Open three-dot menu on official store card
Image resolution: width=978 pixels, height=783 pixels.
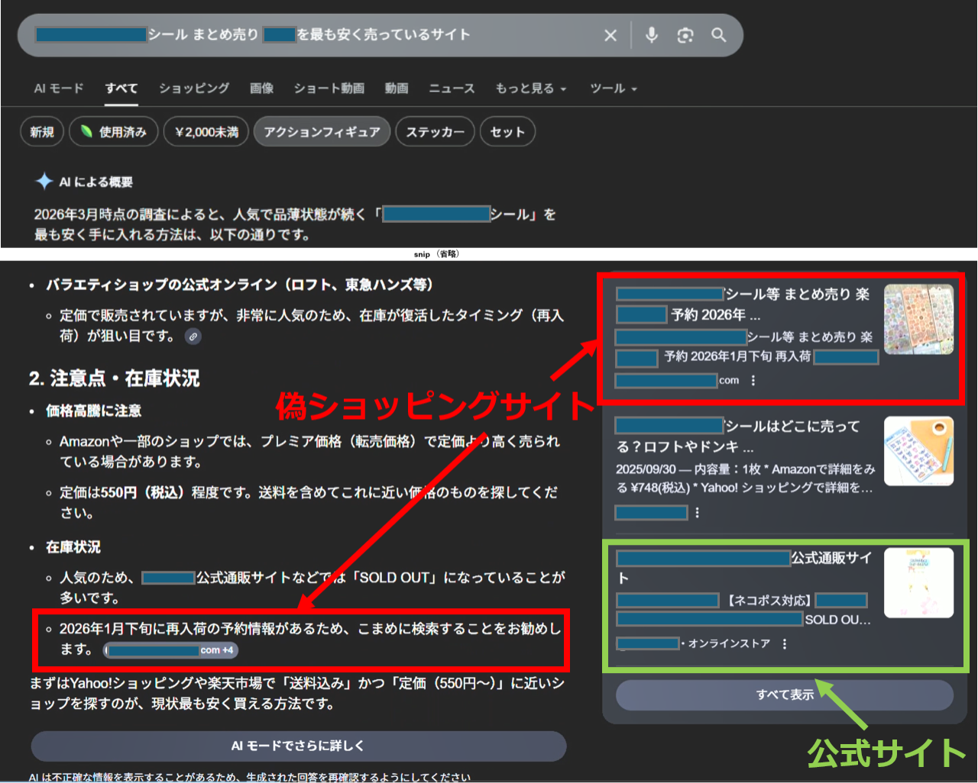click(785, 644)
